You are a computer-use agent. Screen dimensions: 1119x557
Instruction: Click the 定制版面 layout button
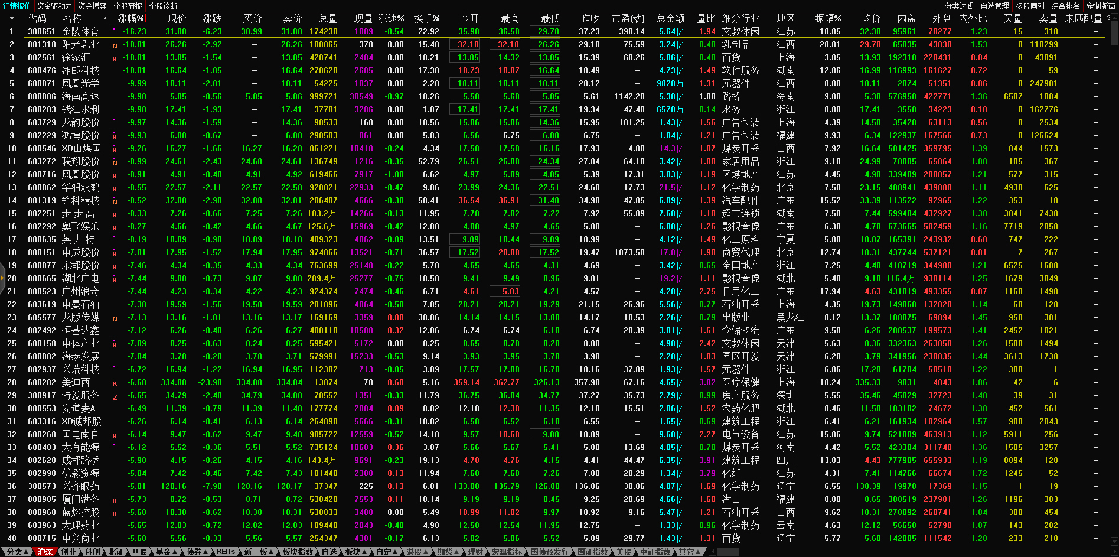(x=1101, y=6)
